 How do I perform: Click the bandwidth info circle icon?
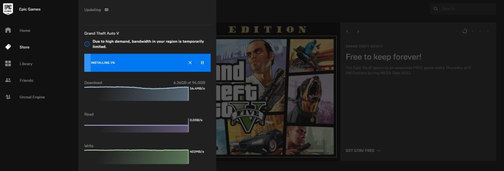click(x=87, y=44)
